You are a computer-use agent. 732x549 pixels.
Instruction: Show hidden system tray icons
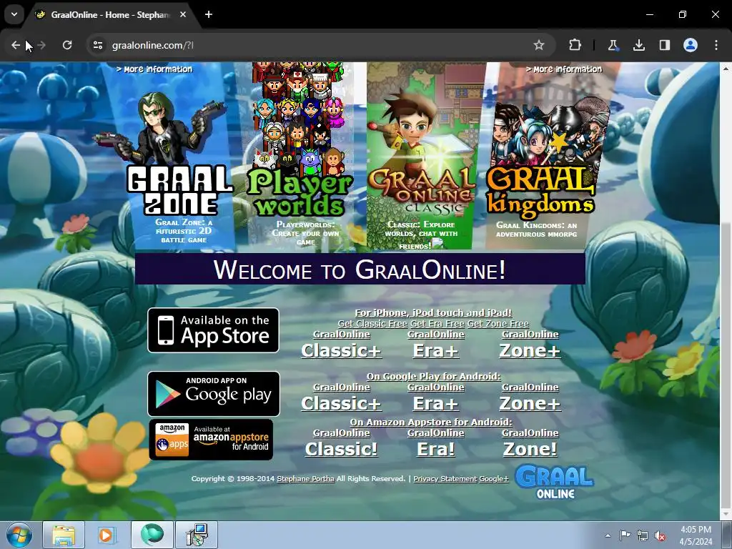click(608, 535)
